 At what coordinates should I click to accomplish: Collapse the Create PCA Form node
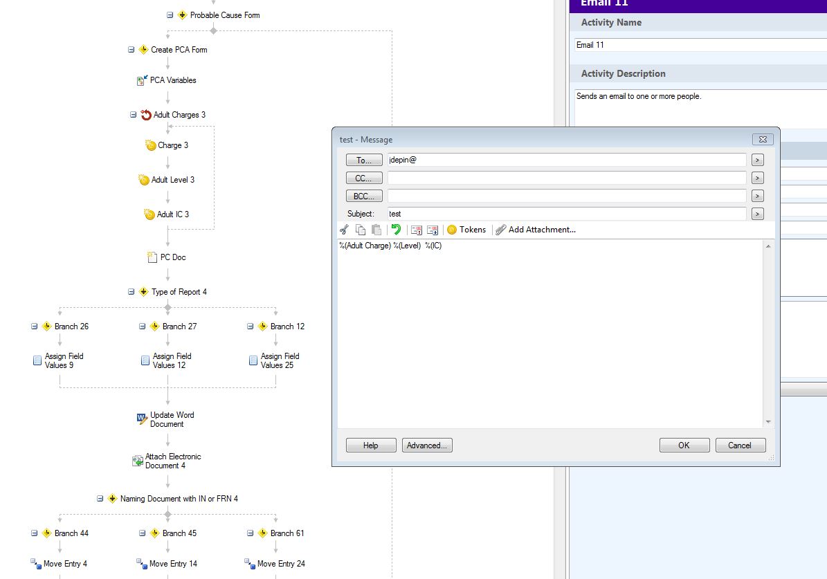[x=131, y=50]
